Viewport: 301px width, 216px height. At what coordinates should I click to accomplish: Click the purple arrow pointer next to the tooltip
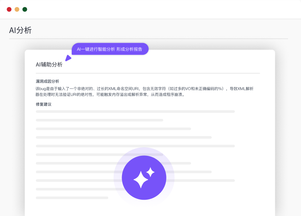point(68,58)
